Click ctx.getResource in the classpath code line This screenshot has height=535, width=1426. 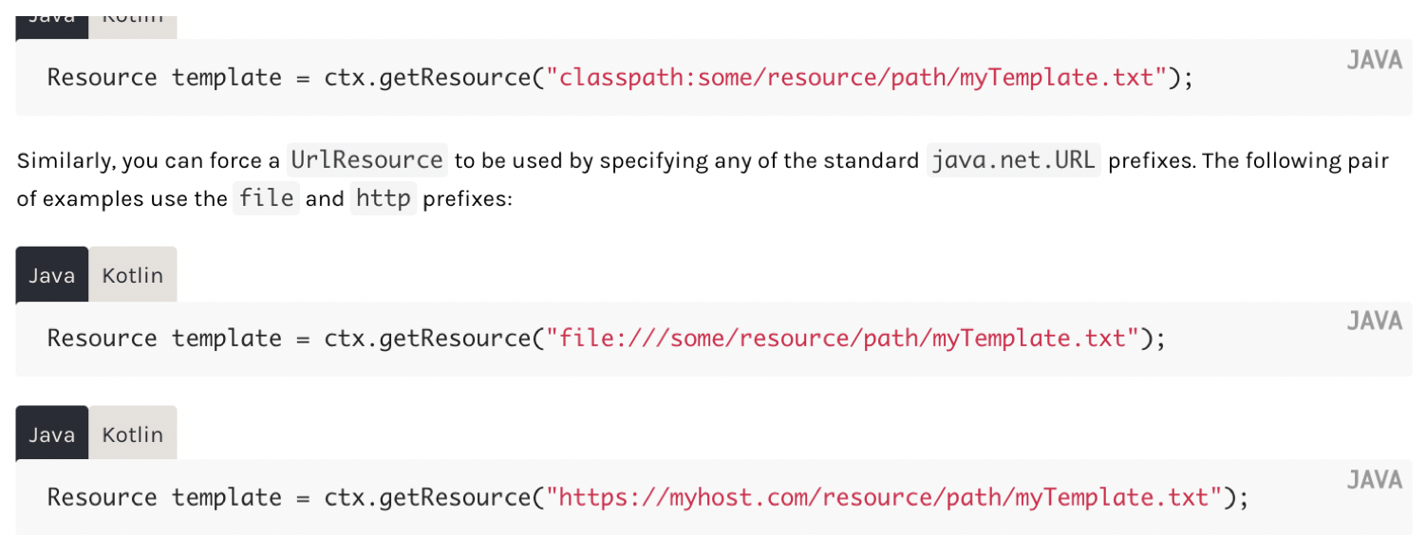click(x=425, y=78)
